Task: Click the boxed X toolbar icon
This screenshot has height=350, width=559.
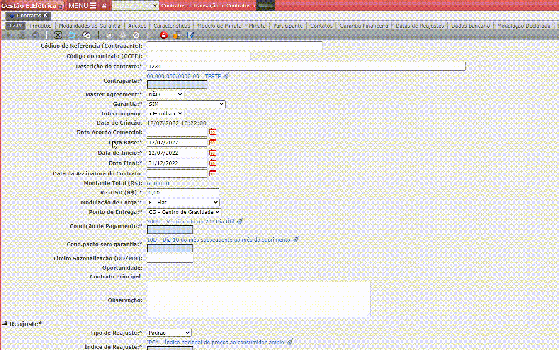Action: click(58, 35)
